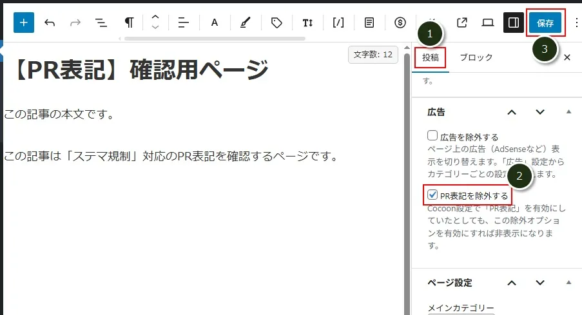Click the highlighter marker icon
The image size is (582, 315).
click(246, 23)
